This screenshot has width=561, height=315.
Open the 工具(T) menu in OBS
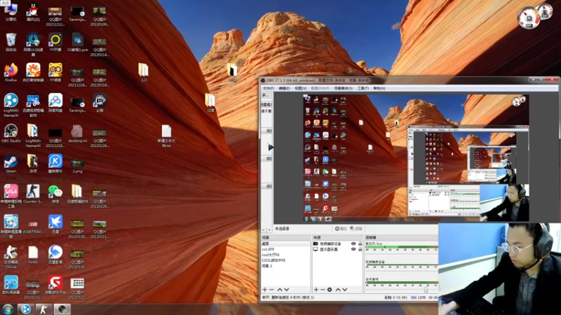tap(363, 88)
